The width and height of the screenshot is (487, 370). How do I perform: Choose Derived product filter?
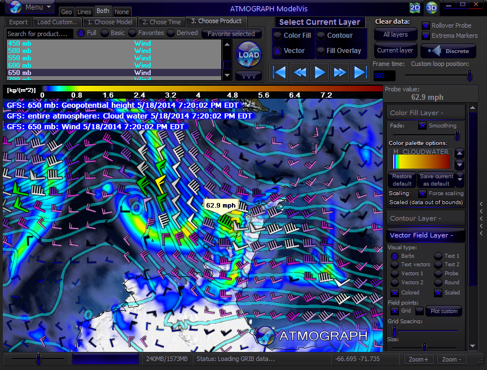(170, 33)
